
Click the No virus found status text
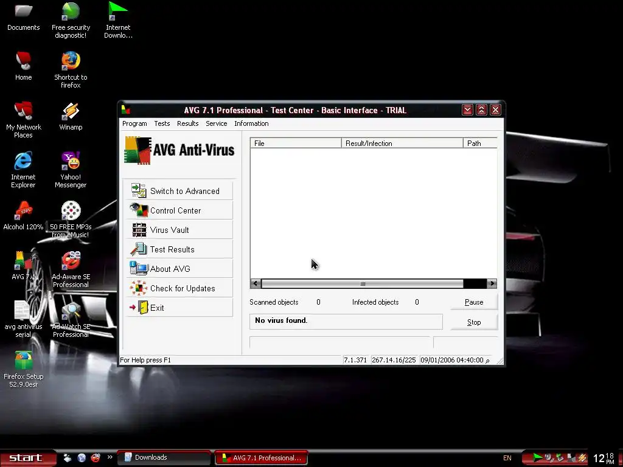[281, 320]
